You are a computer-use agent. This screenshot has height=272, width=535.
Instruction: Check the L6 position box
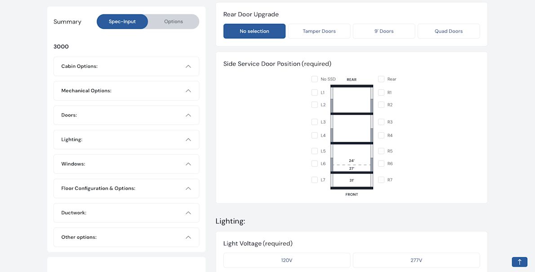315,164
